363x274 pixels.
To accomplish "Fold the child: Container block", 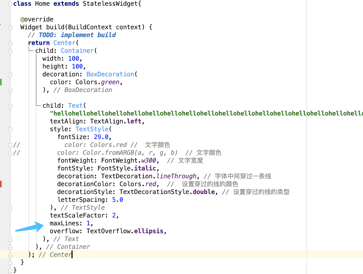I will coord(10,51).
